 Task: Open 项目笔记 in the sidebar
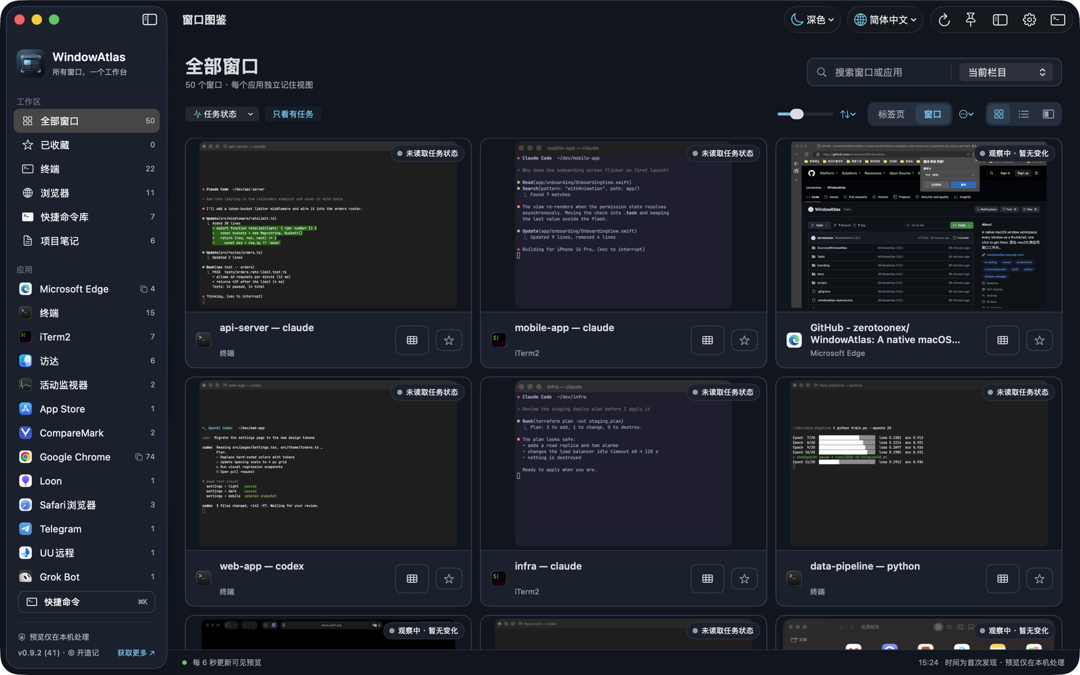pyautogui.click(x=86, y=241)
